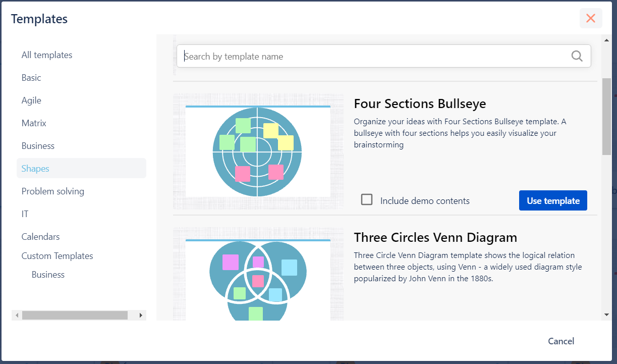Close the Templates dialog
617x364 pixels.
pyautogui.click(x=591, y=19)
